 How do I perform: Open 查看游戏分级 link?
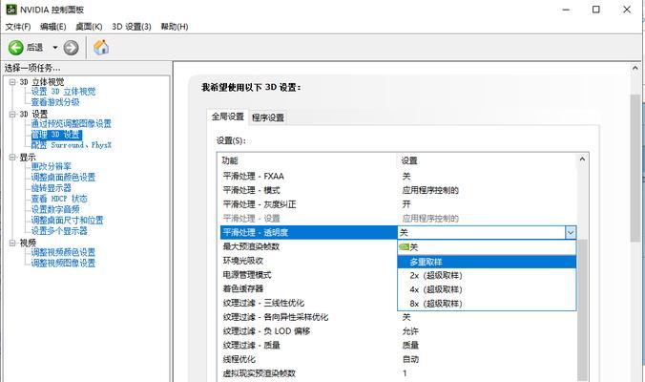tap(55, 102)
